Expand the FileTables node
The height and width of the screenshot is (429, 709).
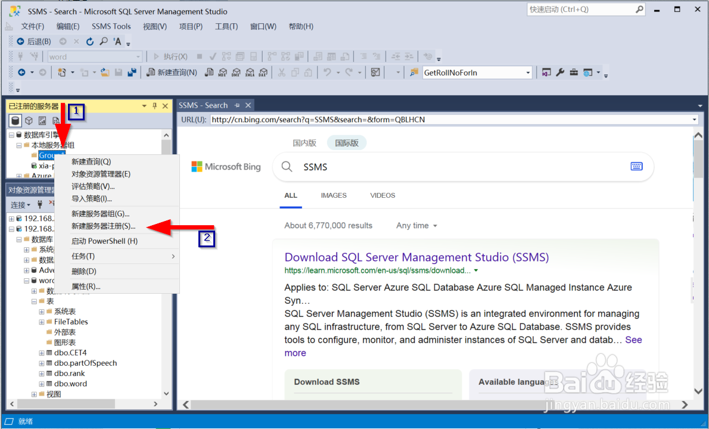click(x=42, y=322)
